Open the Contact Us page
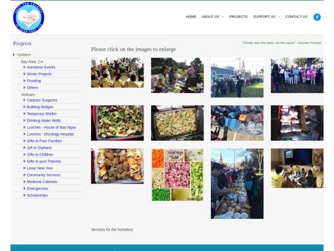 [x=296, y=17]
